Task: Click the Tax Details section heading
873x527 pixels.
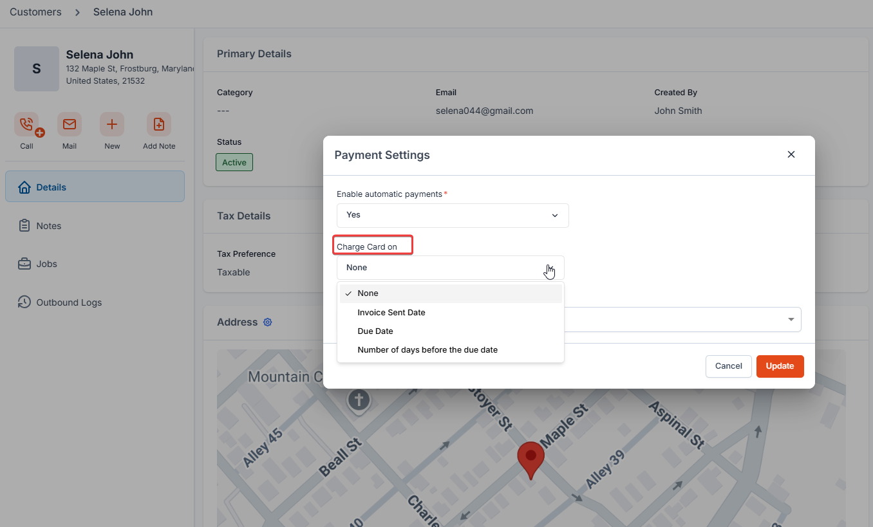Action: point(244,216)
